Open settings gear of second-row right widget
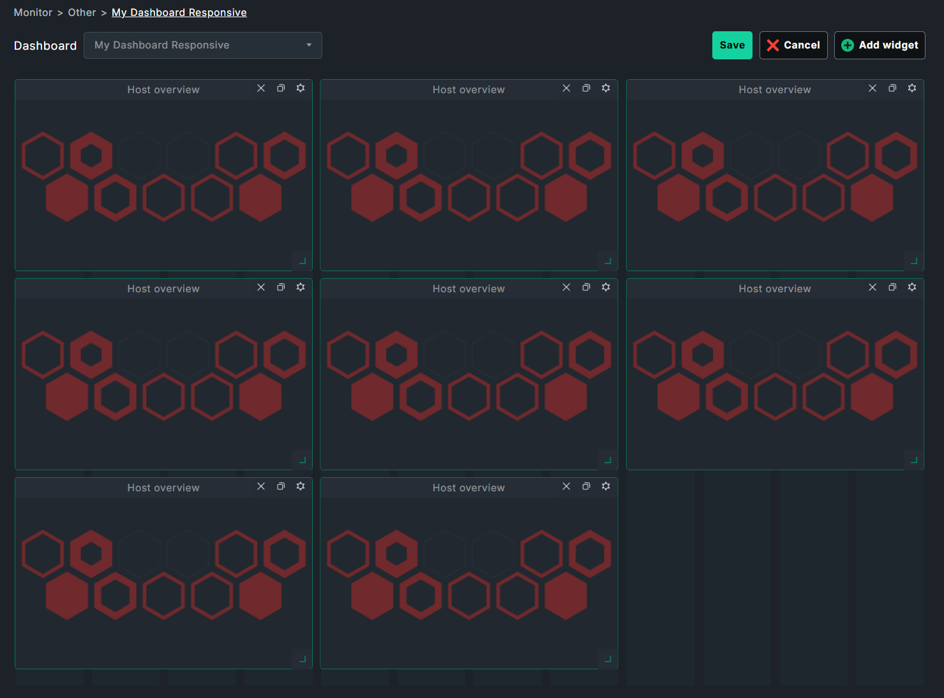The width and height of the screenshot is (944, 698). pyautogui.click(x=912, y=287)
